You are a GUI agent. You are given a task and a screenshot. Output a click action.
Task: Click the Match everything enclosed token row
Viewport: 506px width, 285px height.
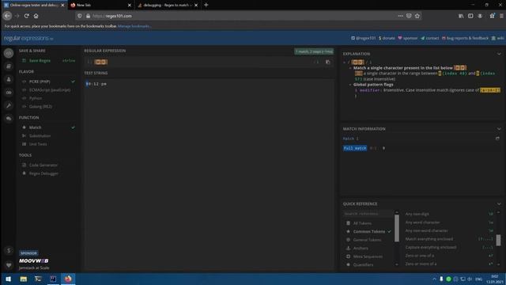coord(449,239)
